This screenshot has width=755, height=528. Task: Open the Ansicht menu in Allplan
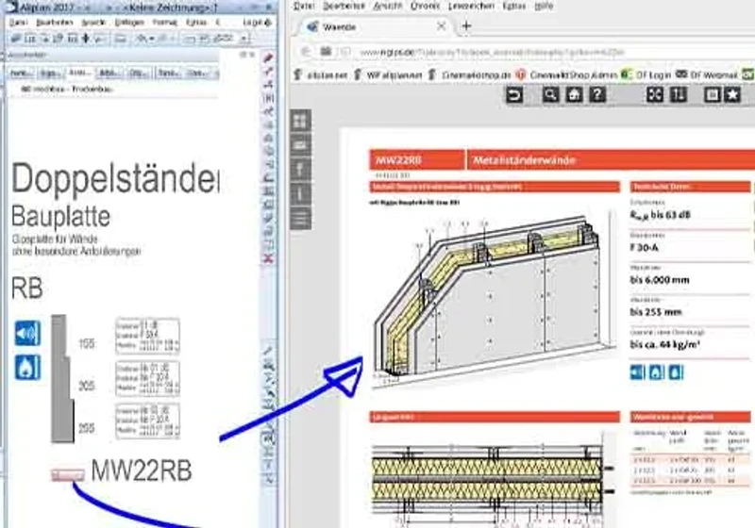[x=92, y=23]
